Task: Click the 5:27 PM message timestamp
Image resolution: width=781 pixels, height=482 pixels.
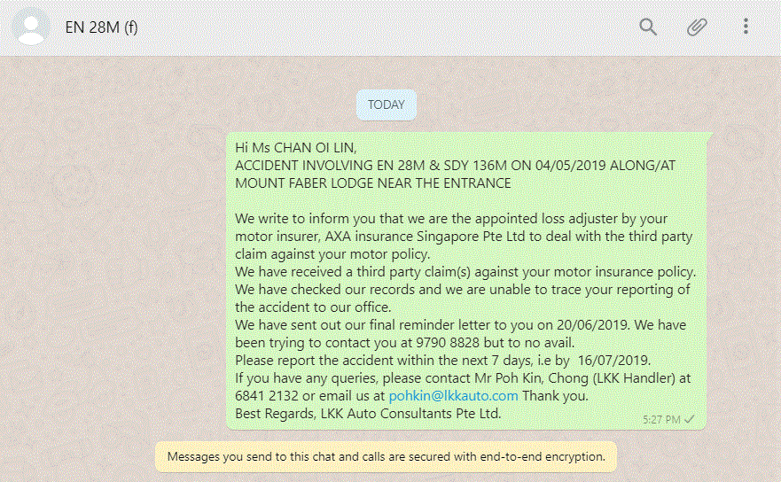Action: pos(661,419)
